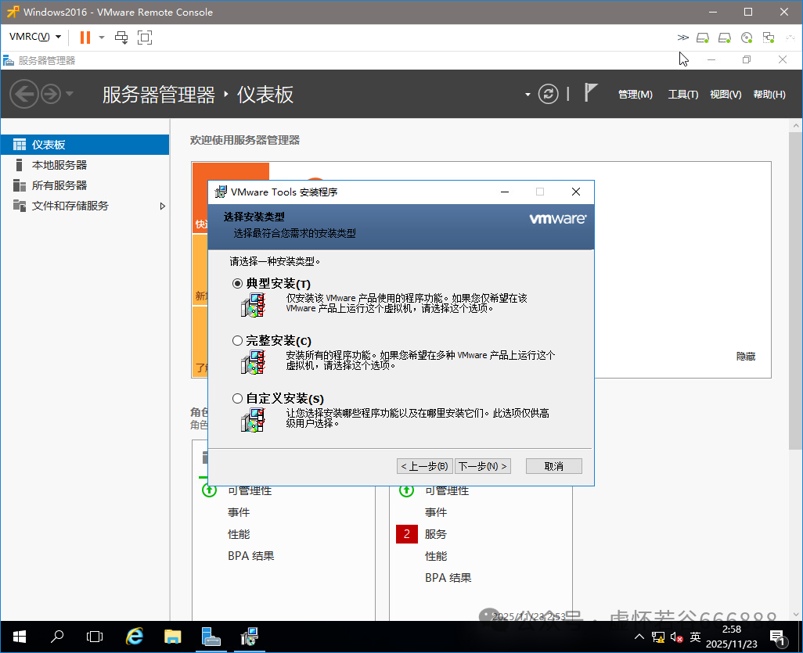Open File Explorer from the taskbar
803x653 pixels.
coord(173,637)
